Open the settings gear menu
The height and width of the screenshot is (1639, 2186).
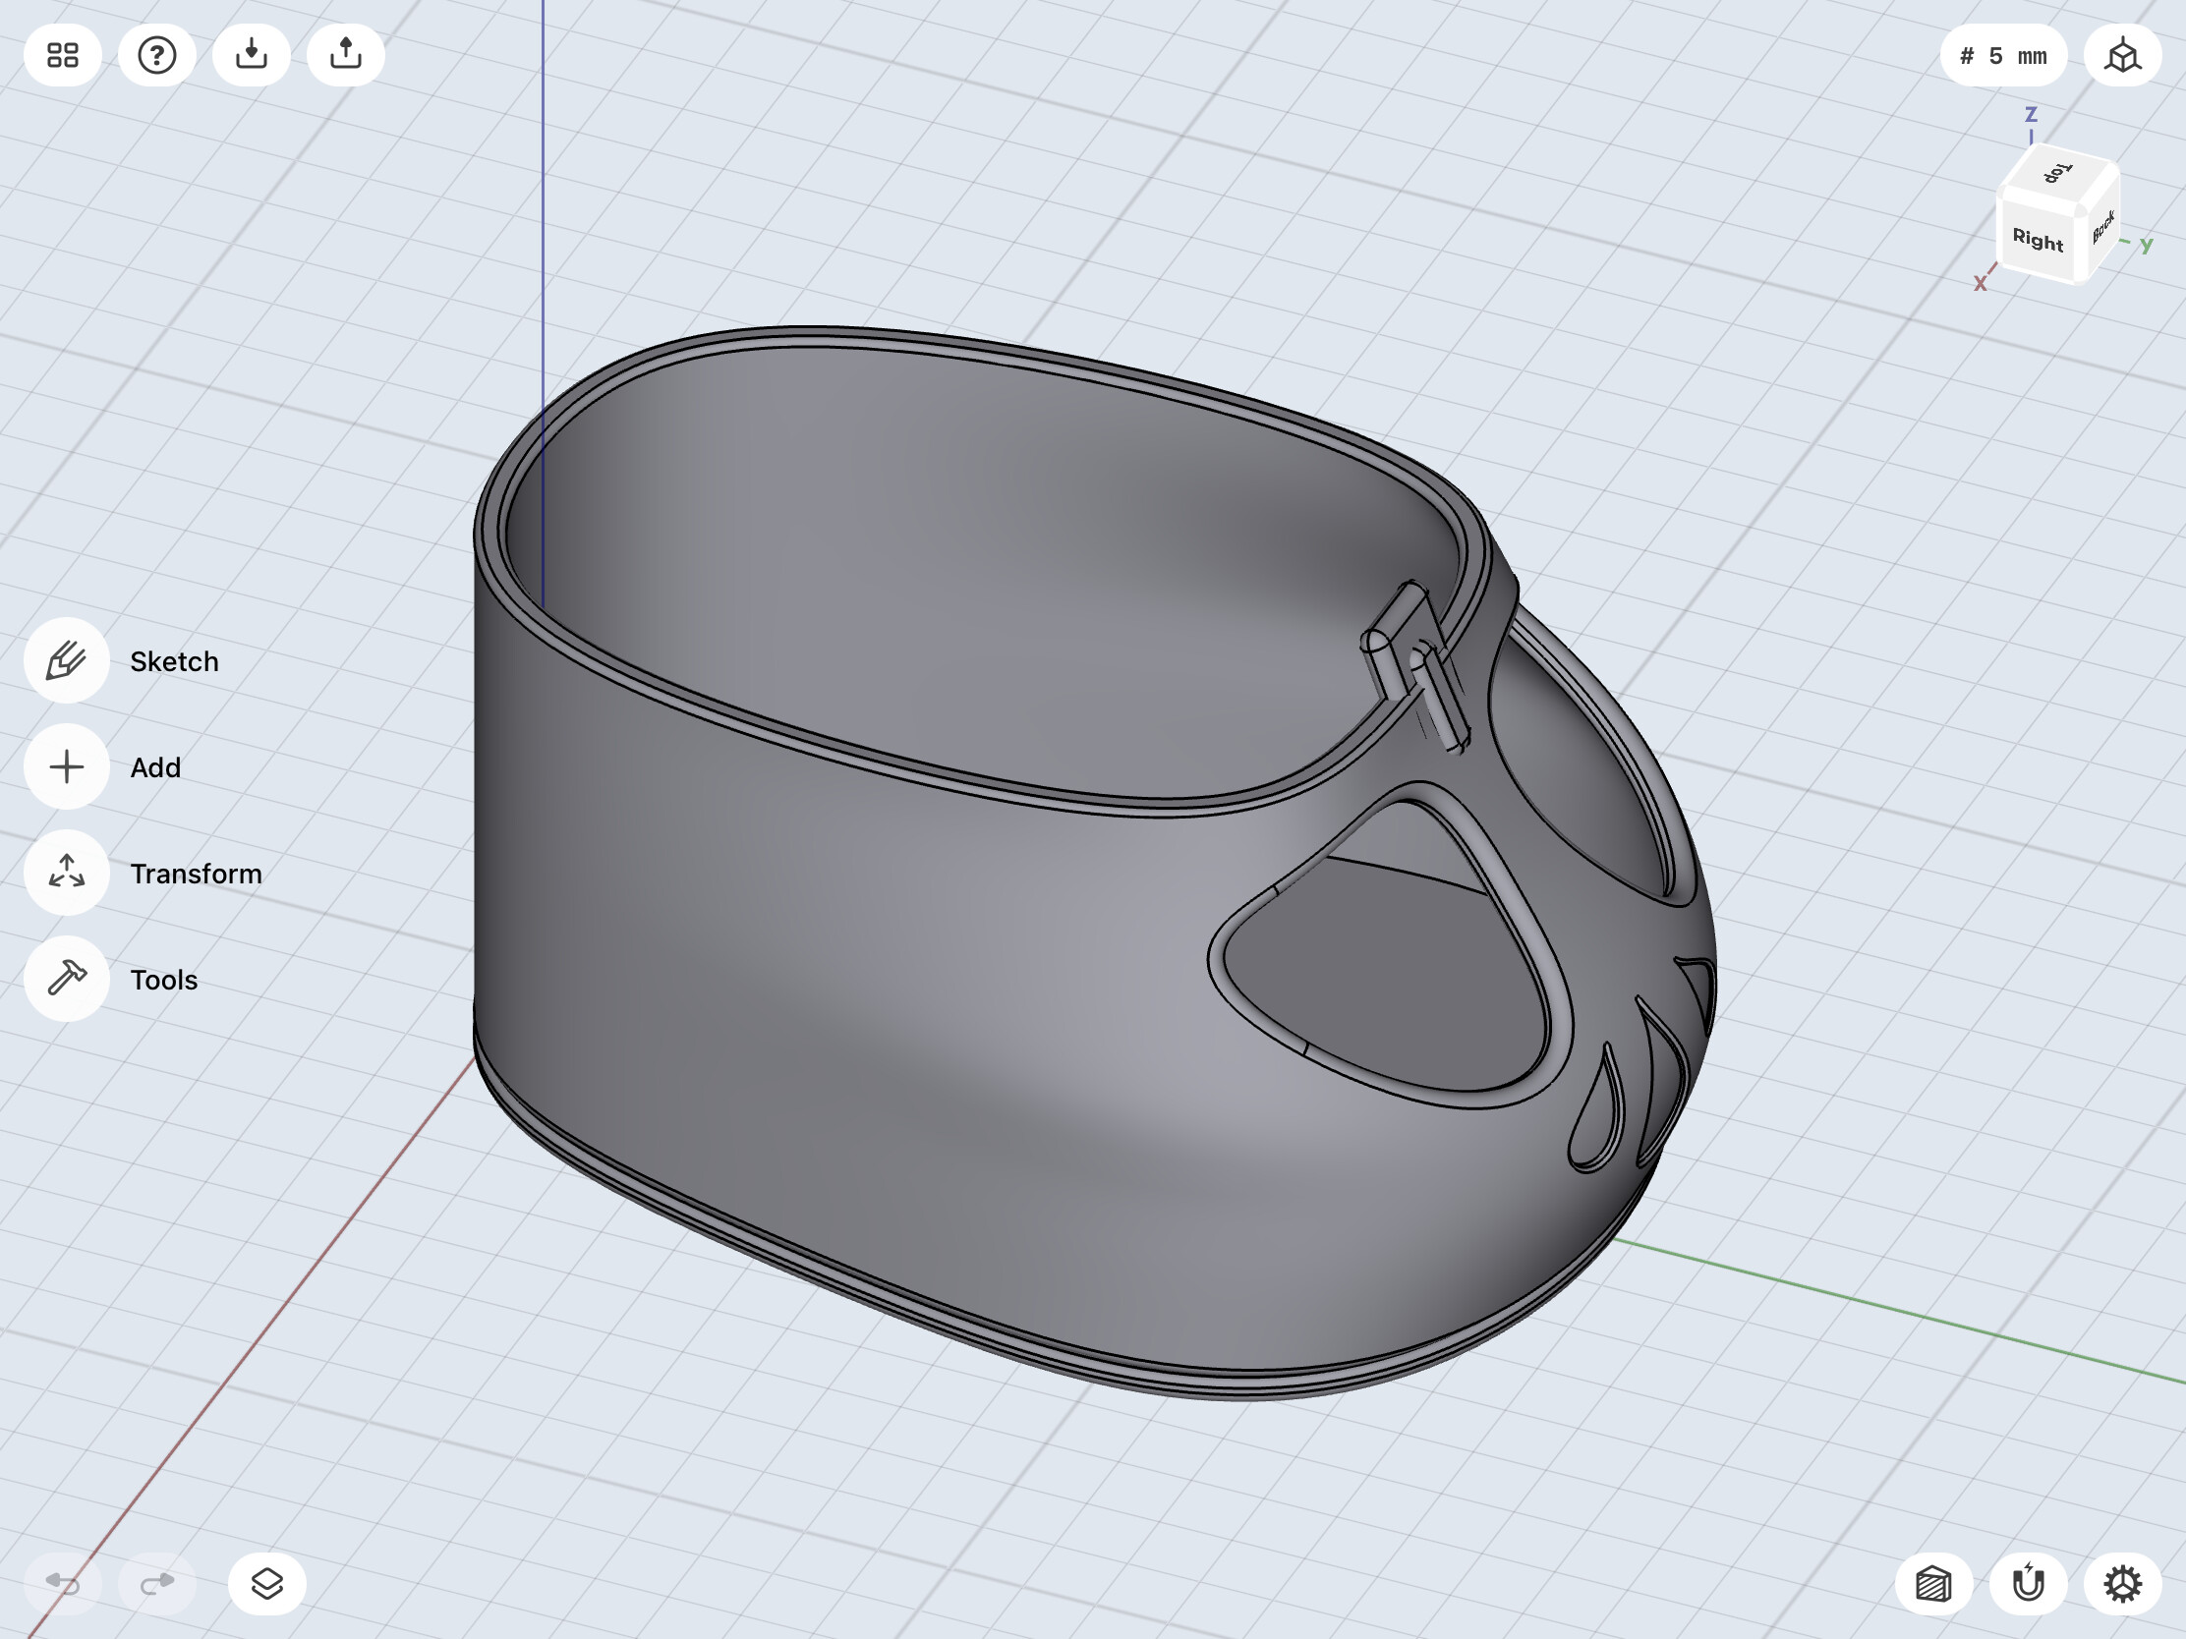pos(2122,1584)
